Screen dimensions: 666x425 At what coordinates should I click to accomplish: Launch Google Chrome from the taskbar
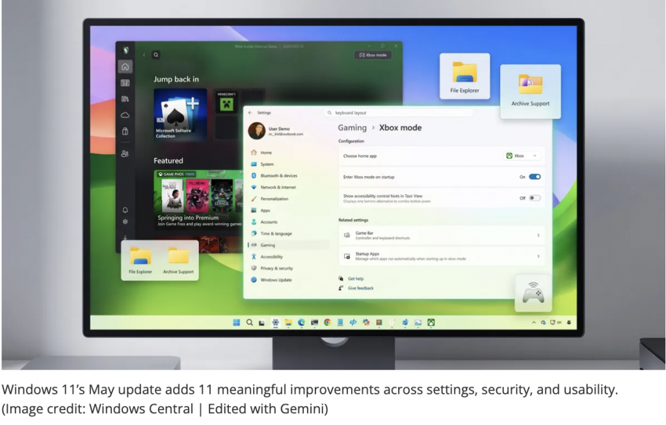[327, 323]
